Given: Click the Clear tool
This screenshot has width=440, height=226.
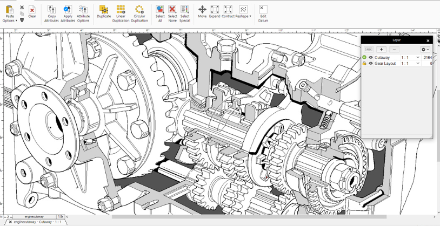Looking at the screenshot, I should pyautogui.click(x=32, y=11).
